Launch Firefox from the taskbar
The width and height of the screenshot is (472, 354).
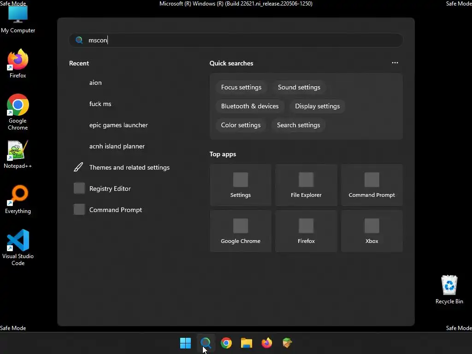click(267, 343)
